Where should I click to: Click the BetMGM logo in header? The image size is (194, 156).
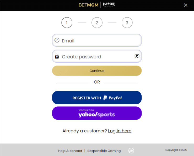point(89,5)
